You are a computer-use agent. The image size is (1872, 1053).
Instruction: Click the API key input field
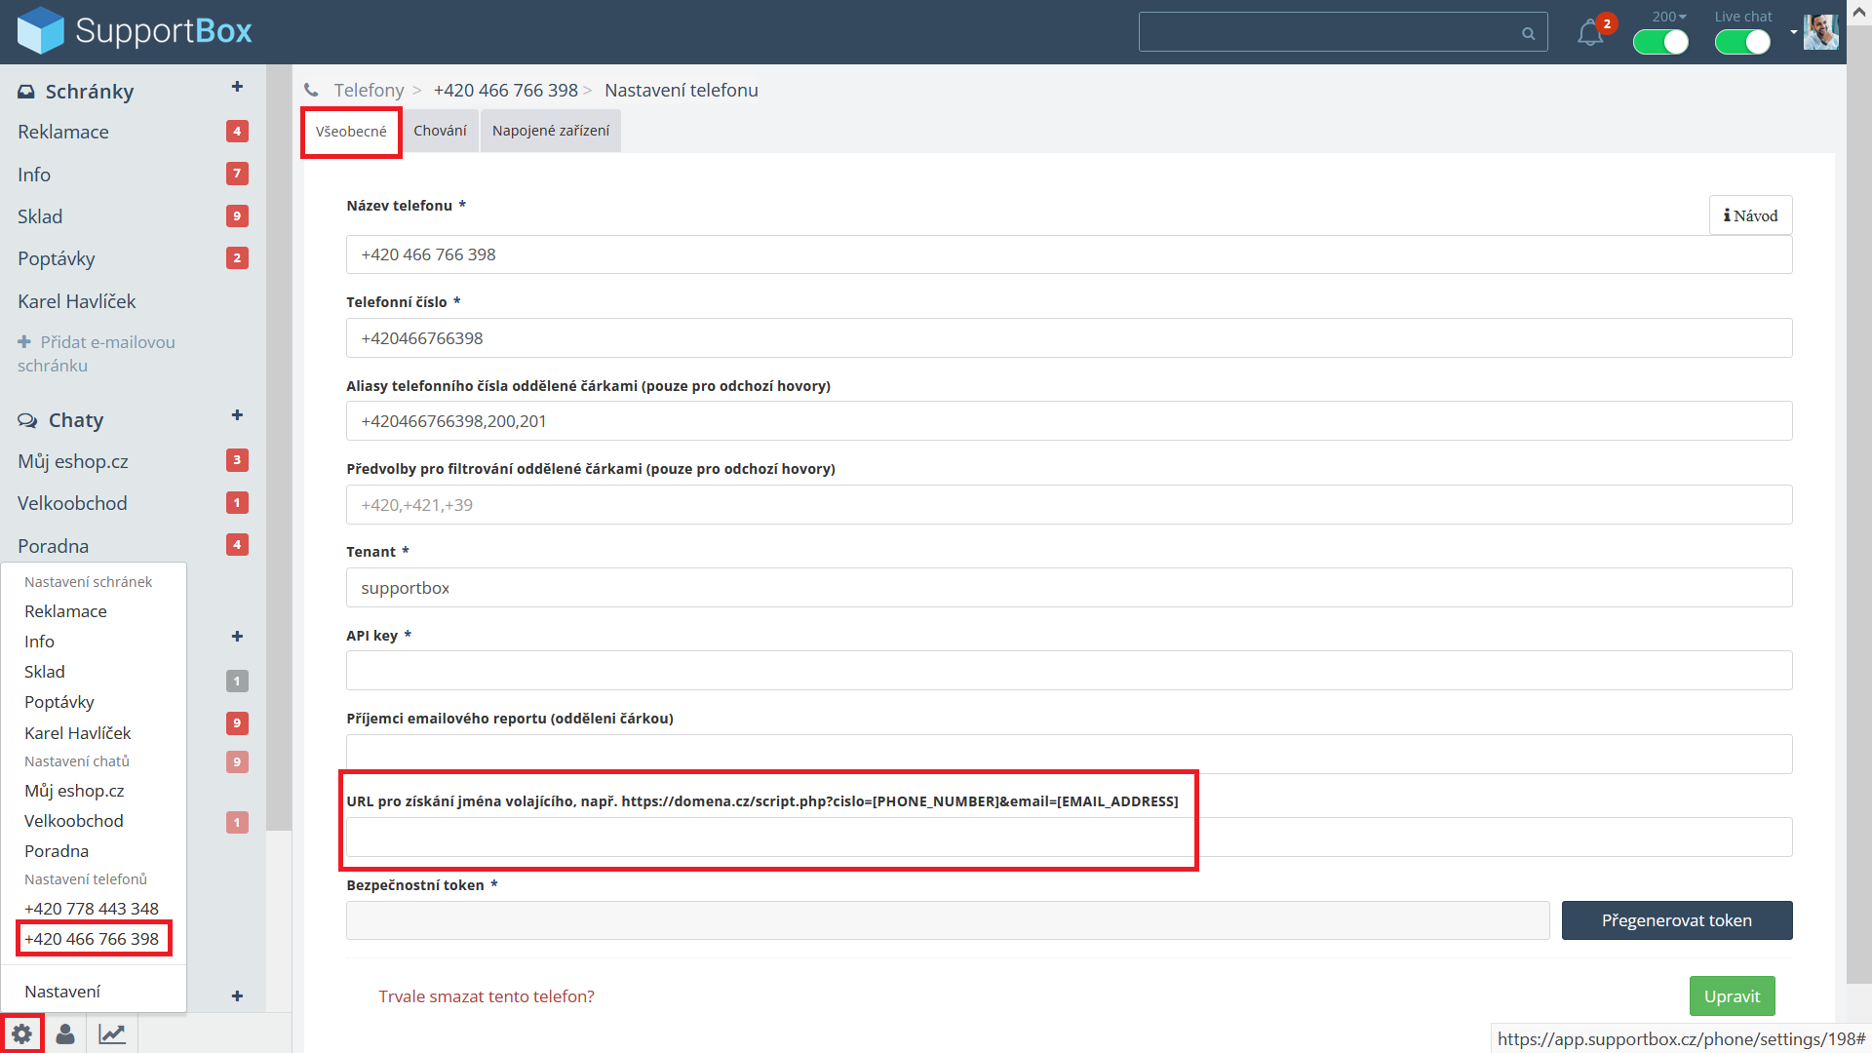tap(1069, 671)
